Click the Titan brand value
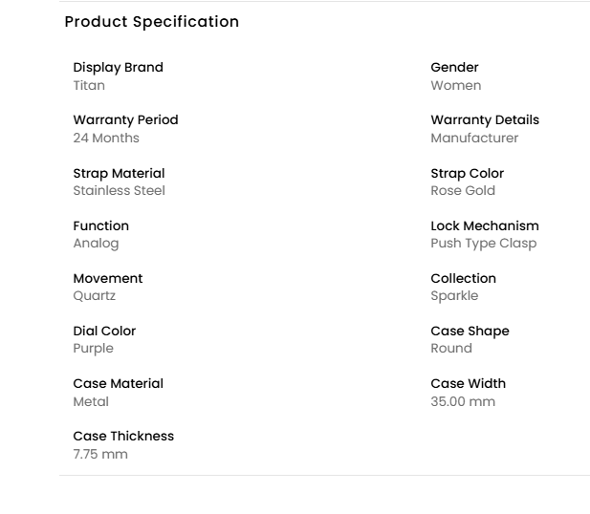 coord(89,86)
